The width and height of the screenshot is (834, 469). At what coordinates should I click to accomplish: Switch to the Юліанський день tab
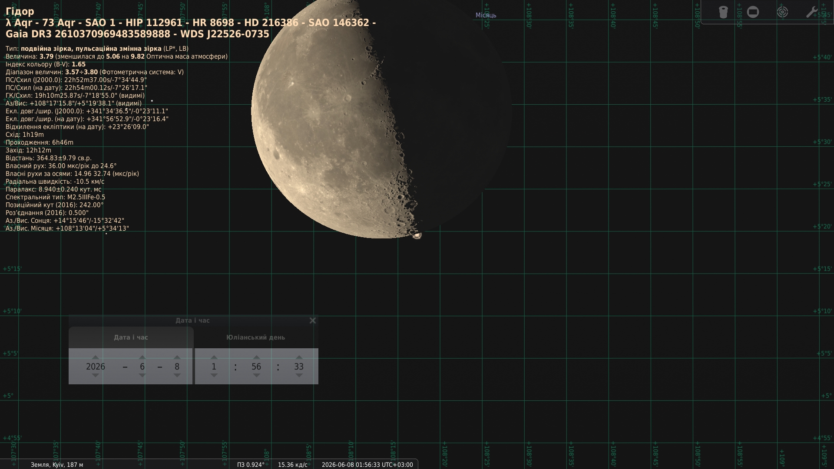(256, 337)
